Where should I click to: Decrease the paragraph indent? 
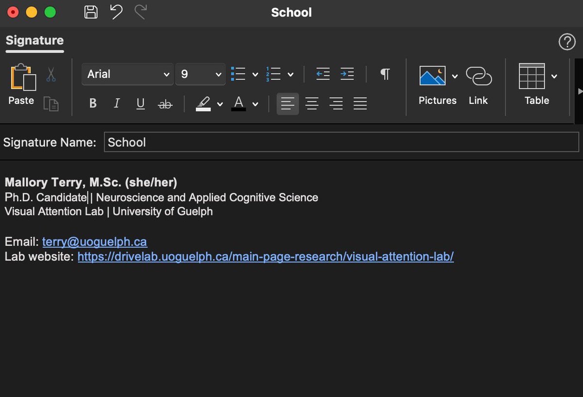coord(323,74)
